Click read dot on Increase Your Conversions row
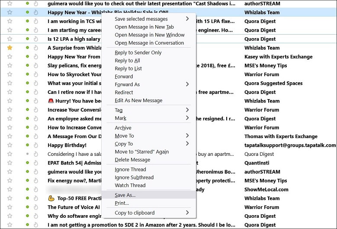This screenshot has width=337, height=229. 27,110
